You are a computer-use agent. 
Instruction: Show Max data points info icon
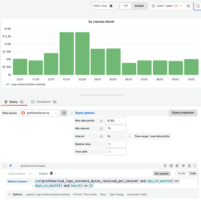[x=101, y=121]
